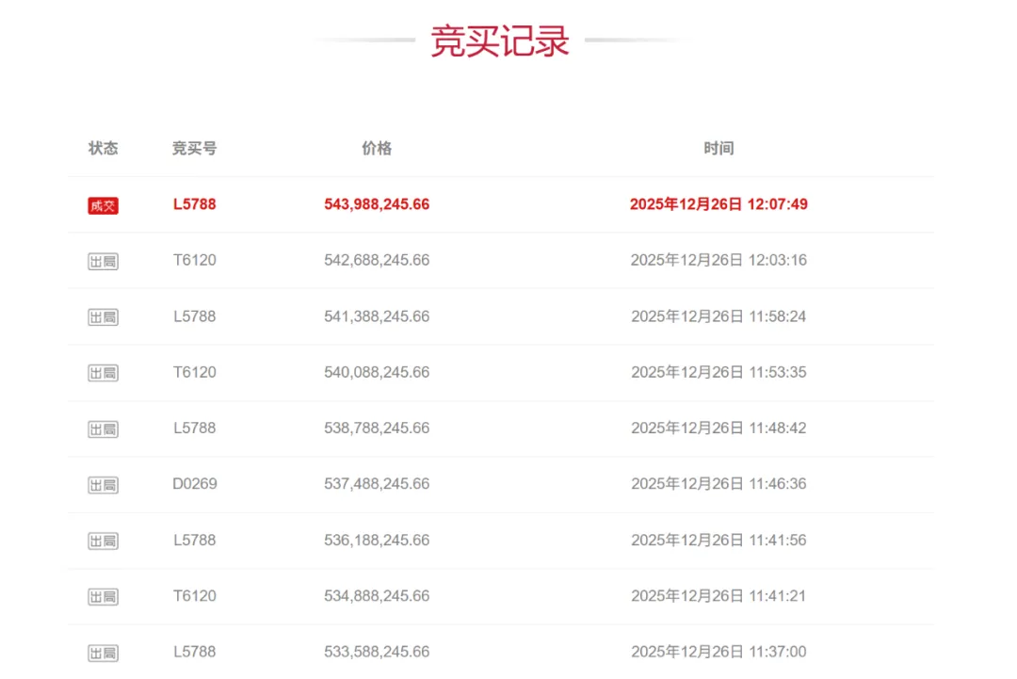
Task: Click bidder number D0269
Action: tap(194, 484)
